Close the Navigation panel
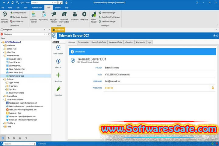The height and width of the screenshot is (146, 219). [49, 30]
